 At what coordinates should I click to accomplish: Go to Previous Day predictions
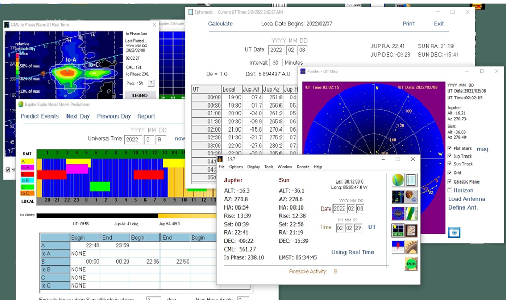114,116
